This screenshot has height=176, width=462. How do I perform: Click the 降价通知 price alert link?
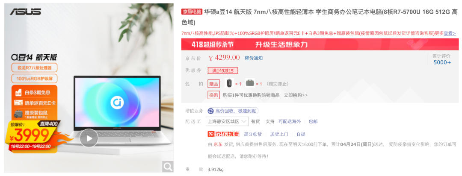(x=254, y=58)
